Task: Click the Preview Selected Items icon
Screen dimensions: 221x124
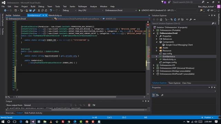Action: (x=194, y=20)
